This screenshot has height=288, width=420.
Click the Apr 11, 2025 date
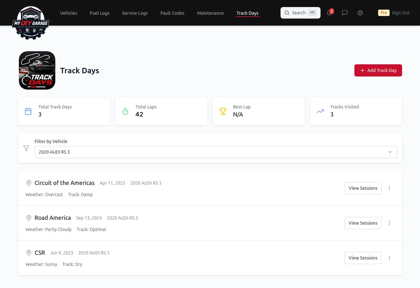click(113, 183)
